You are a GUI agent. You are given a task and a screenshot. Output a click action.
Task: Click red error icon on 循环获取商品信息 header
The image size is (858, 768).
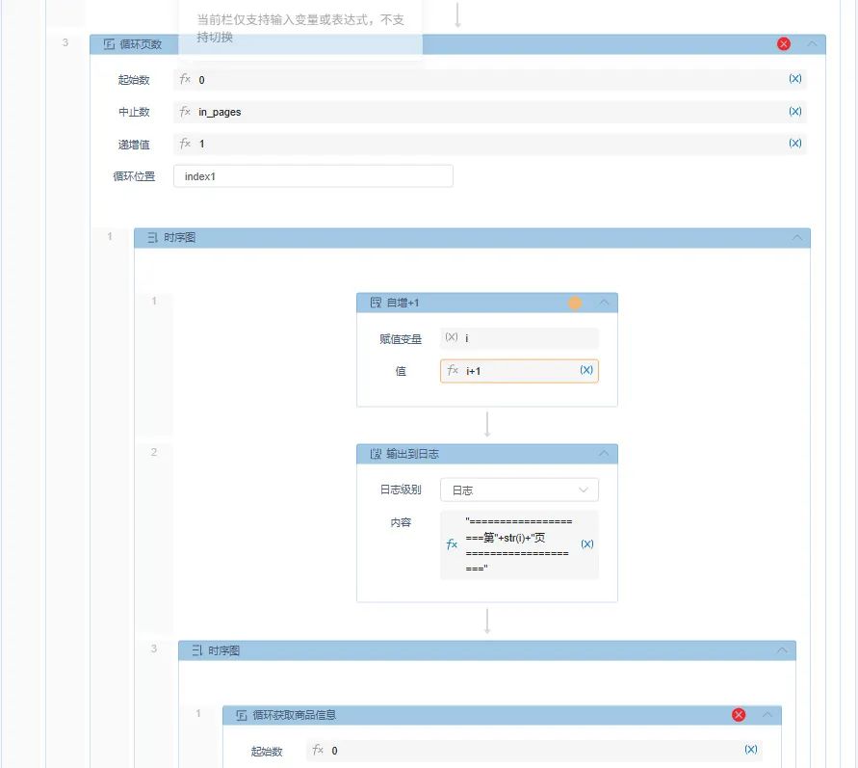[739, 715]
